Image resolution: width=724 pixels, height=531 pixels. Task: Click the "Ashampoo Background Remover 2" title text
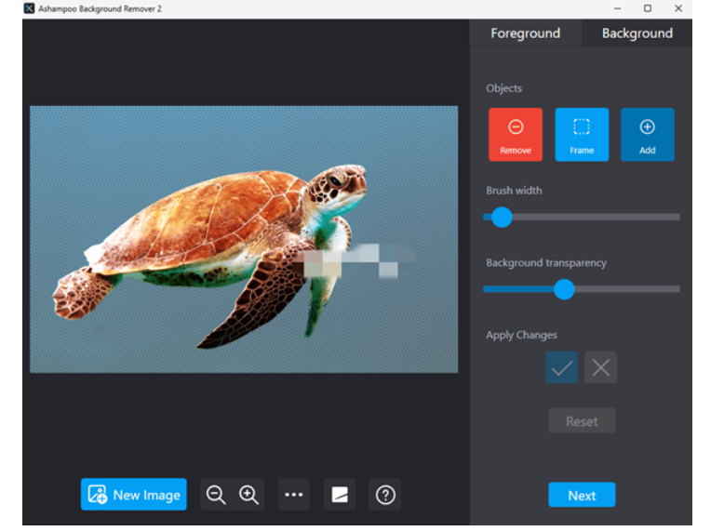coord(100,8)
